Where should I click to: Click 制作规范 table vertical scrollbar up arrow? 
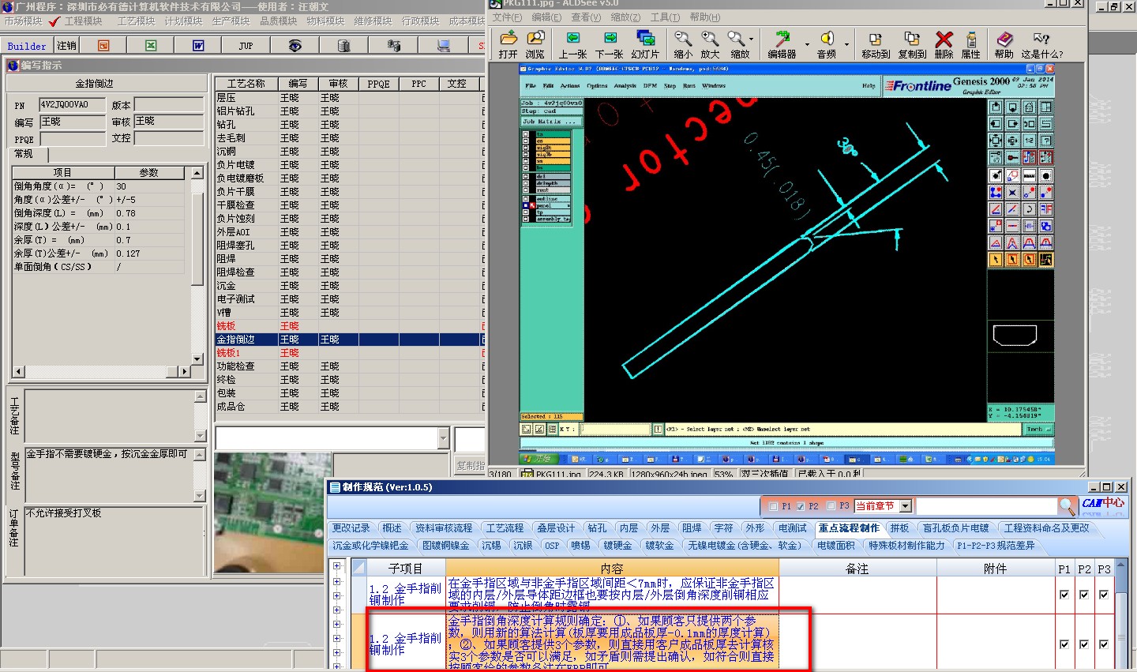[1121, 566]
